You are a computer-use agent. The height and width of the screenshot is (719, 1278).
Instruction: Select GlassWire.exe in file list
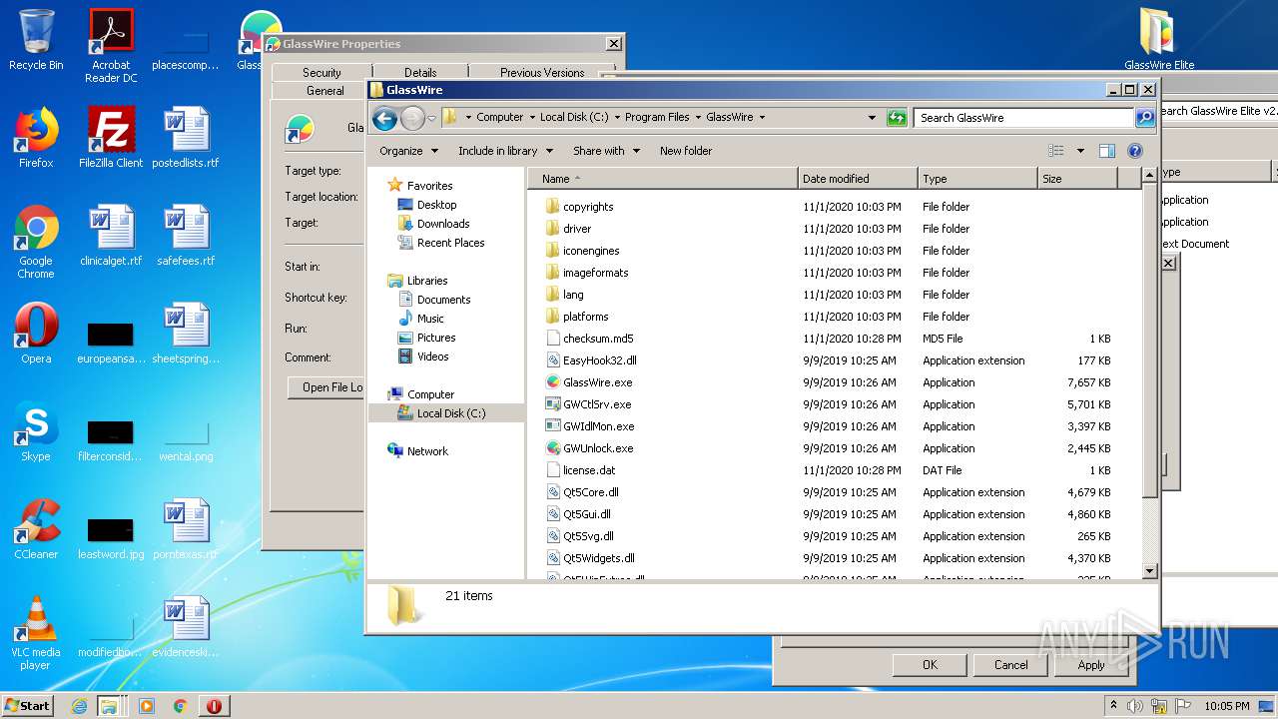[597, 382]
